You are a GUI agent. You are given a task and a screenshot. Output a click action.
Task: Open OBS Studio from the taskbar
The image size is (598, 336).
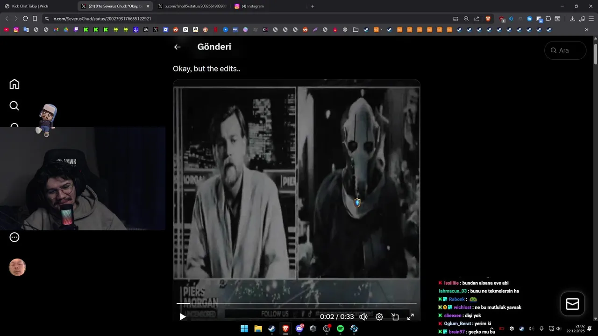point(327,329)
